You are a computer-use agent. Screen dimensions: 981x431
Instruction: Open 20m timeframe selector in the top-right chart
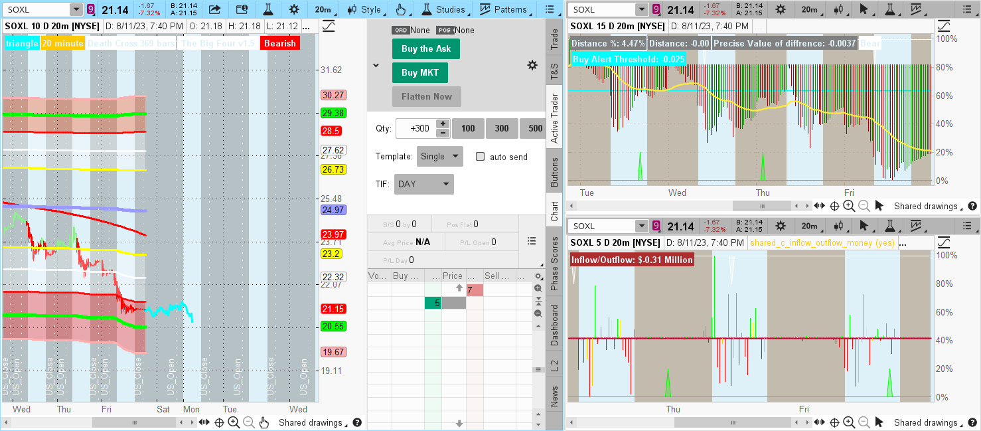pos(808,9)
